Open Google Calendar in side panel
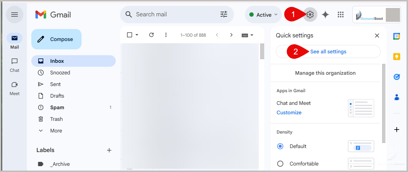 [397, 36]
